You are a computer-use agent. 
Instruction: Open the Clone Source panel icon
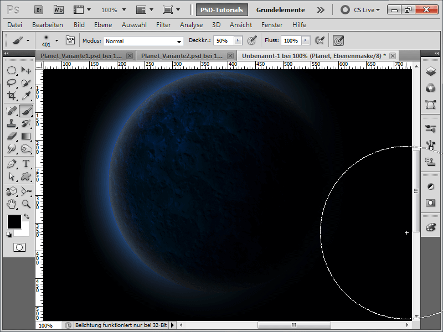point(431,162)
